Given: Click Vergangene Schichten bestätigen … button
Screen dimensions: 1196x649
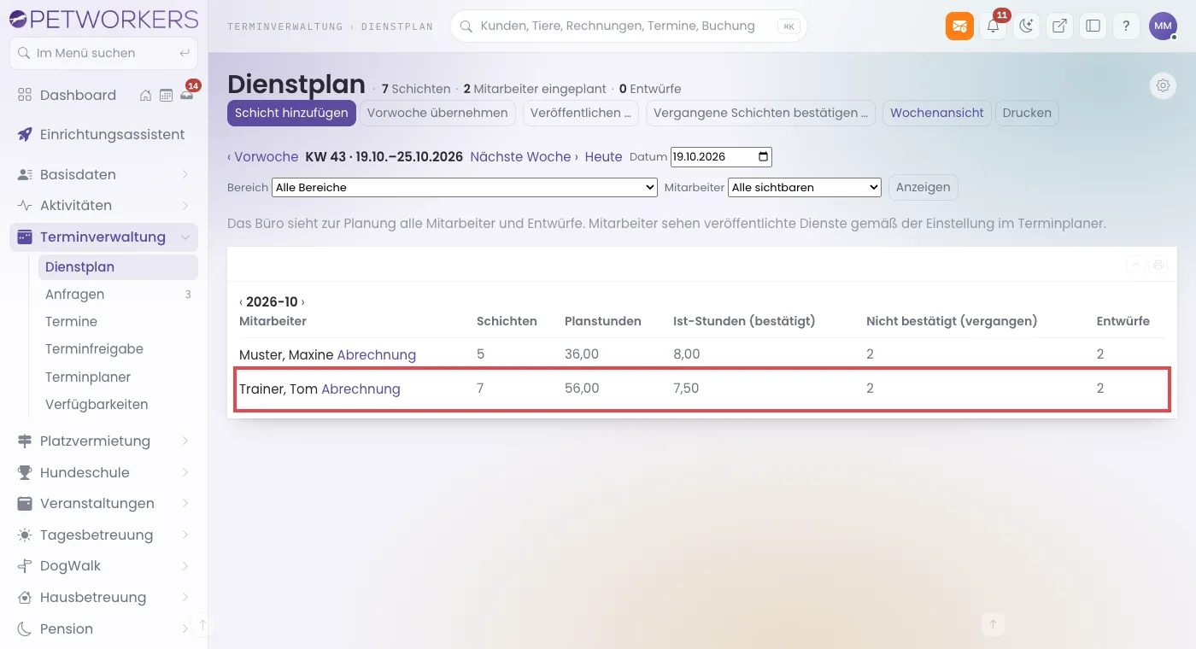Looking at the screenshot, I should tap(760, 113).
